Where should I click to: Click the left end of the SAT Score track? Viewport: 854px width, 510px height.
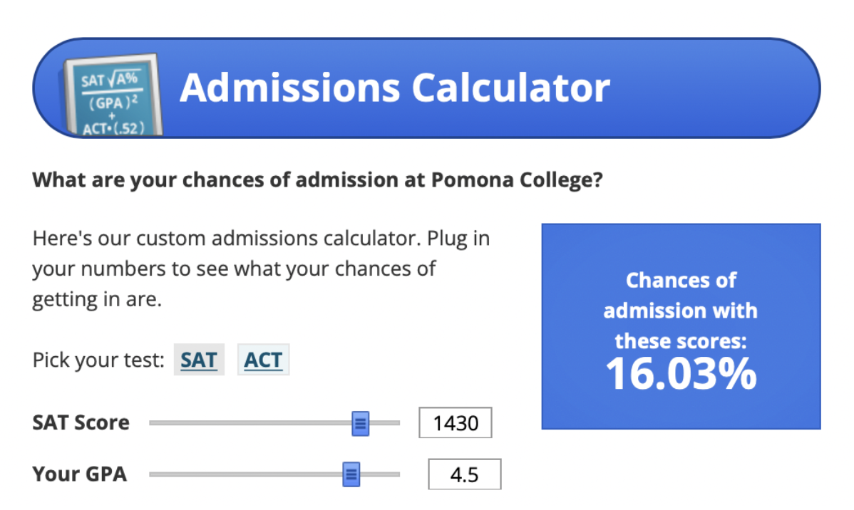pos(152,422)
